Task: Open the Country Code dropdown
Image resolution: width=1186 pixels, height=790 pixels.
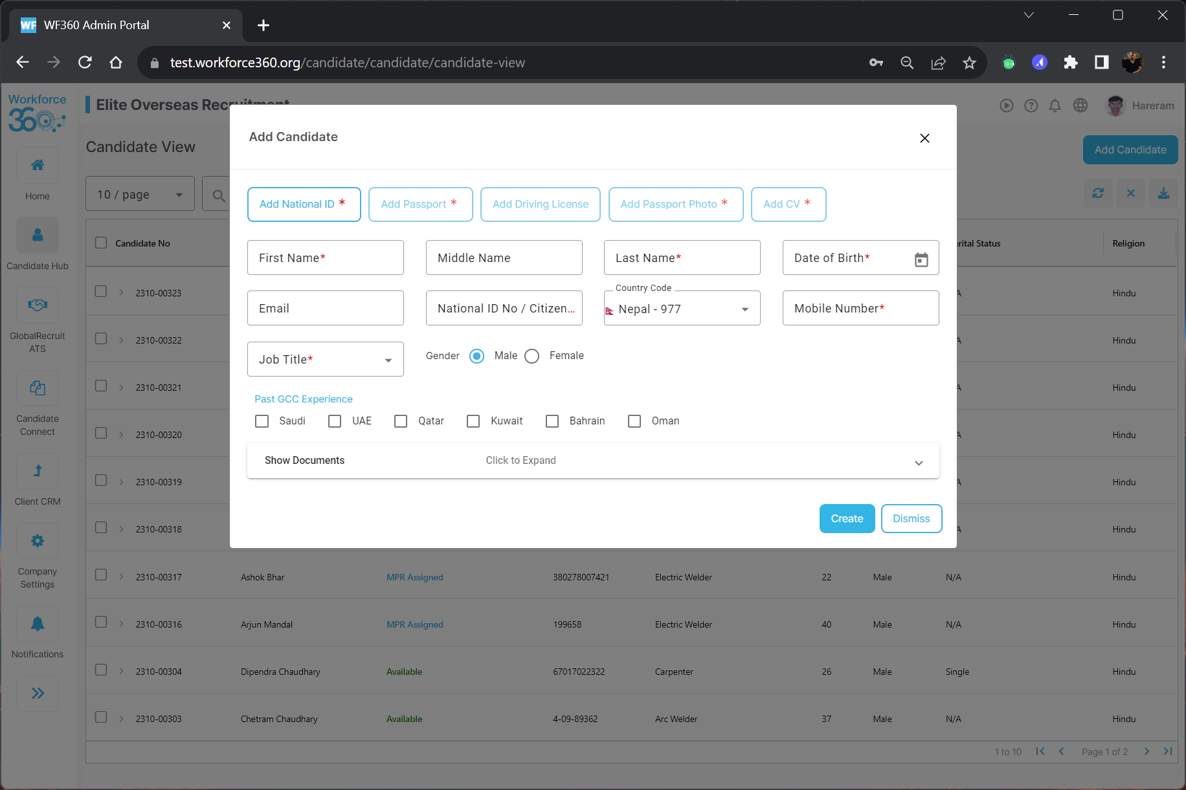Action: pos(682,309)
